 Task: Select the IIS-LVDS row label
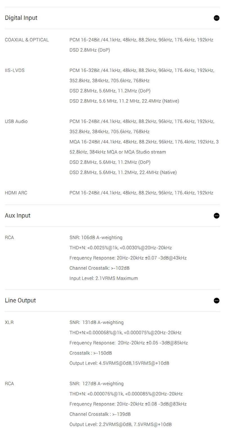[x=15, y=70]
